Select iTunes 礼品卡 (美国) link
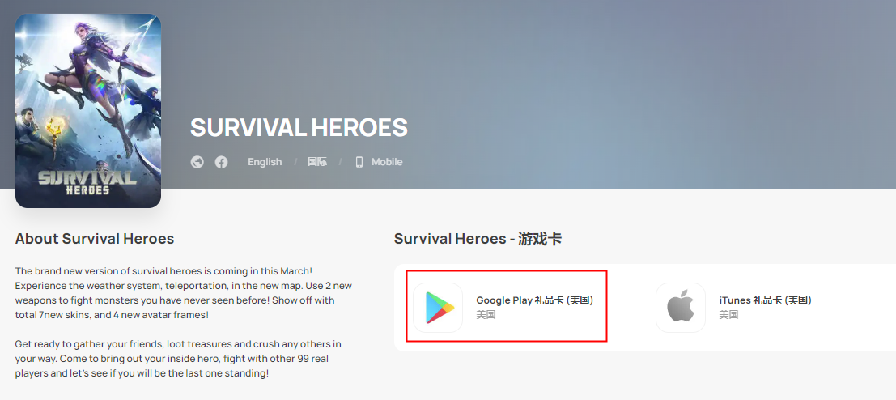Screen dimensions: 896x400 pyautogui.click(x=765, y=300)
